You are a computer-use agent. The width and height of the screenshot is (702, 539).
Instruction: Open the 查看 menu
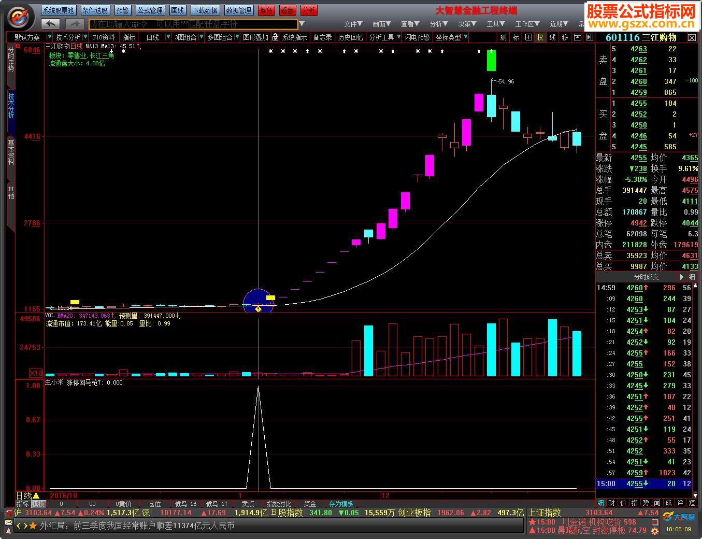click(410, 24)
